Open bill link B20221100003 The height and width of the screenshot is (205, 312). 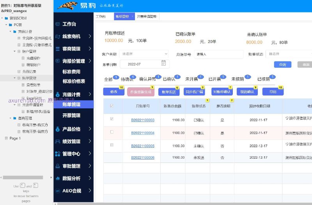(143, 120)
